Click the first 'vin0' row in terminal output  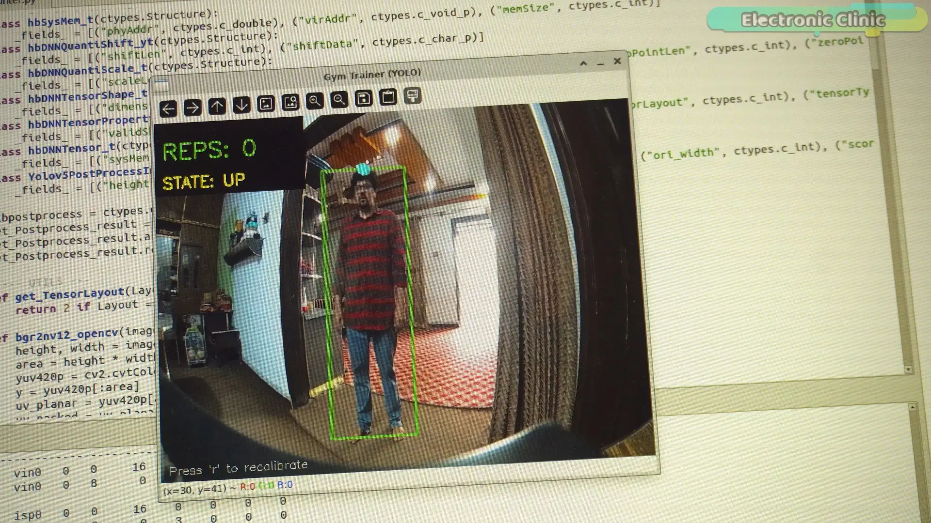80,469
